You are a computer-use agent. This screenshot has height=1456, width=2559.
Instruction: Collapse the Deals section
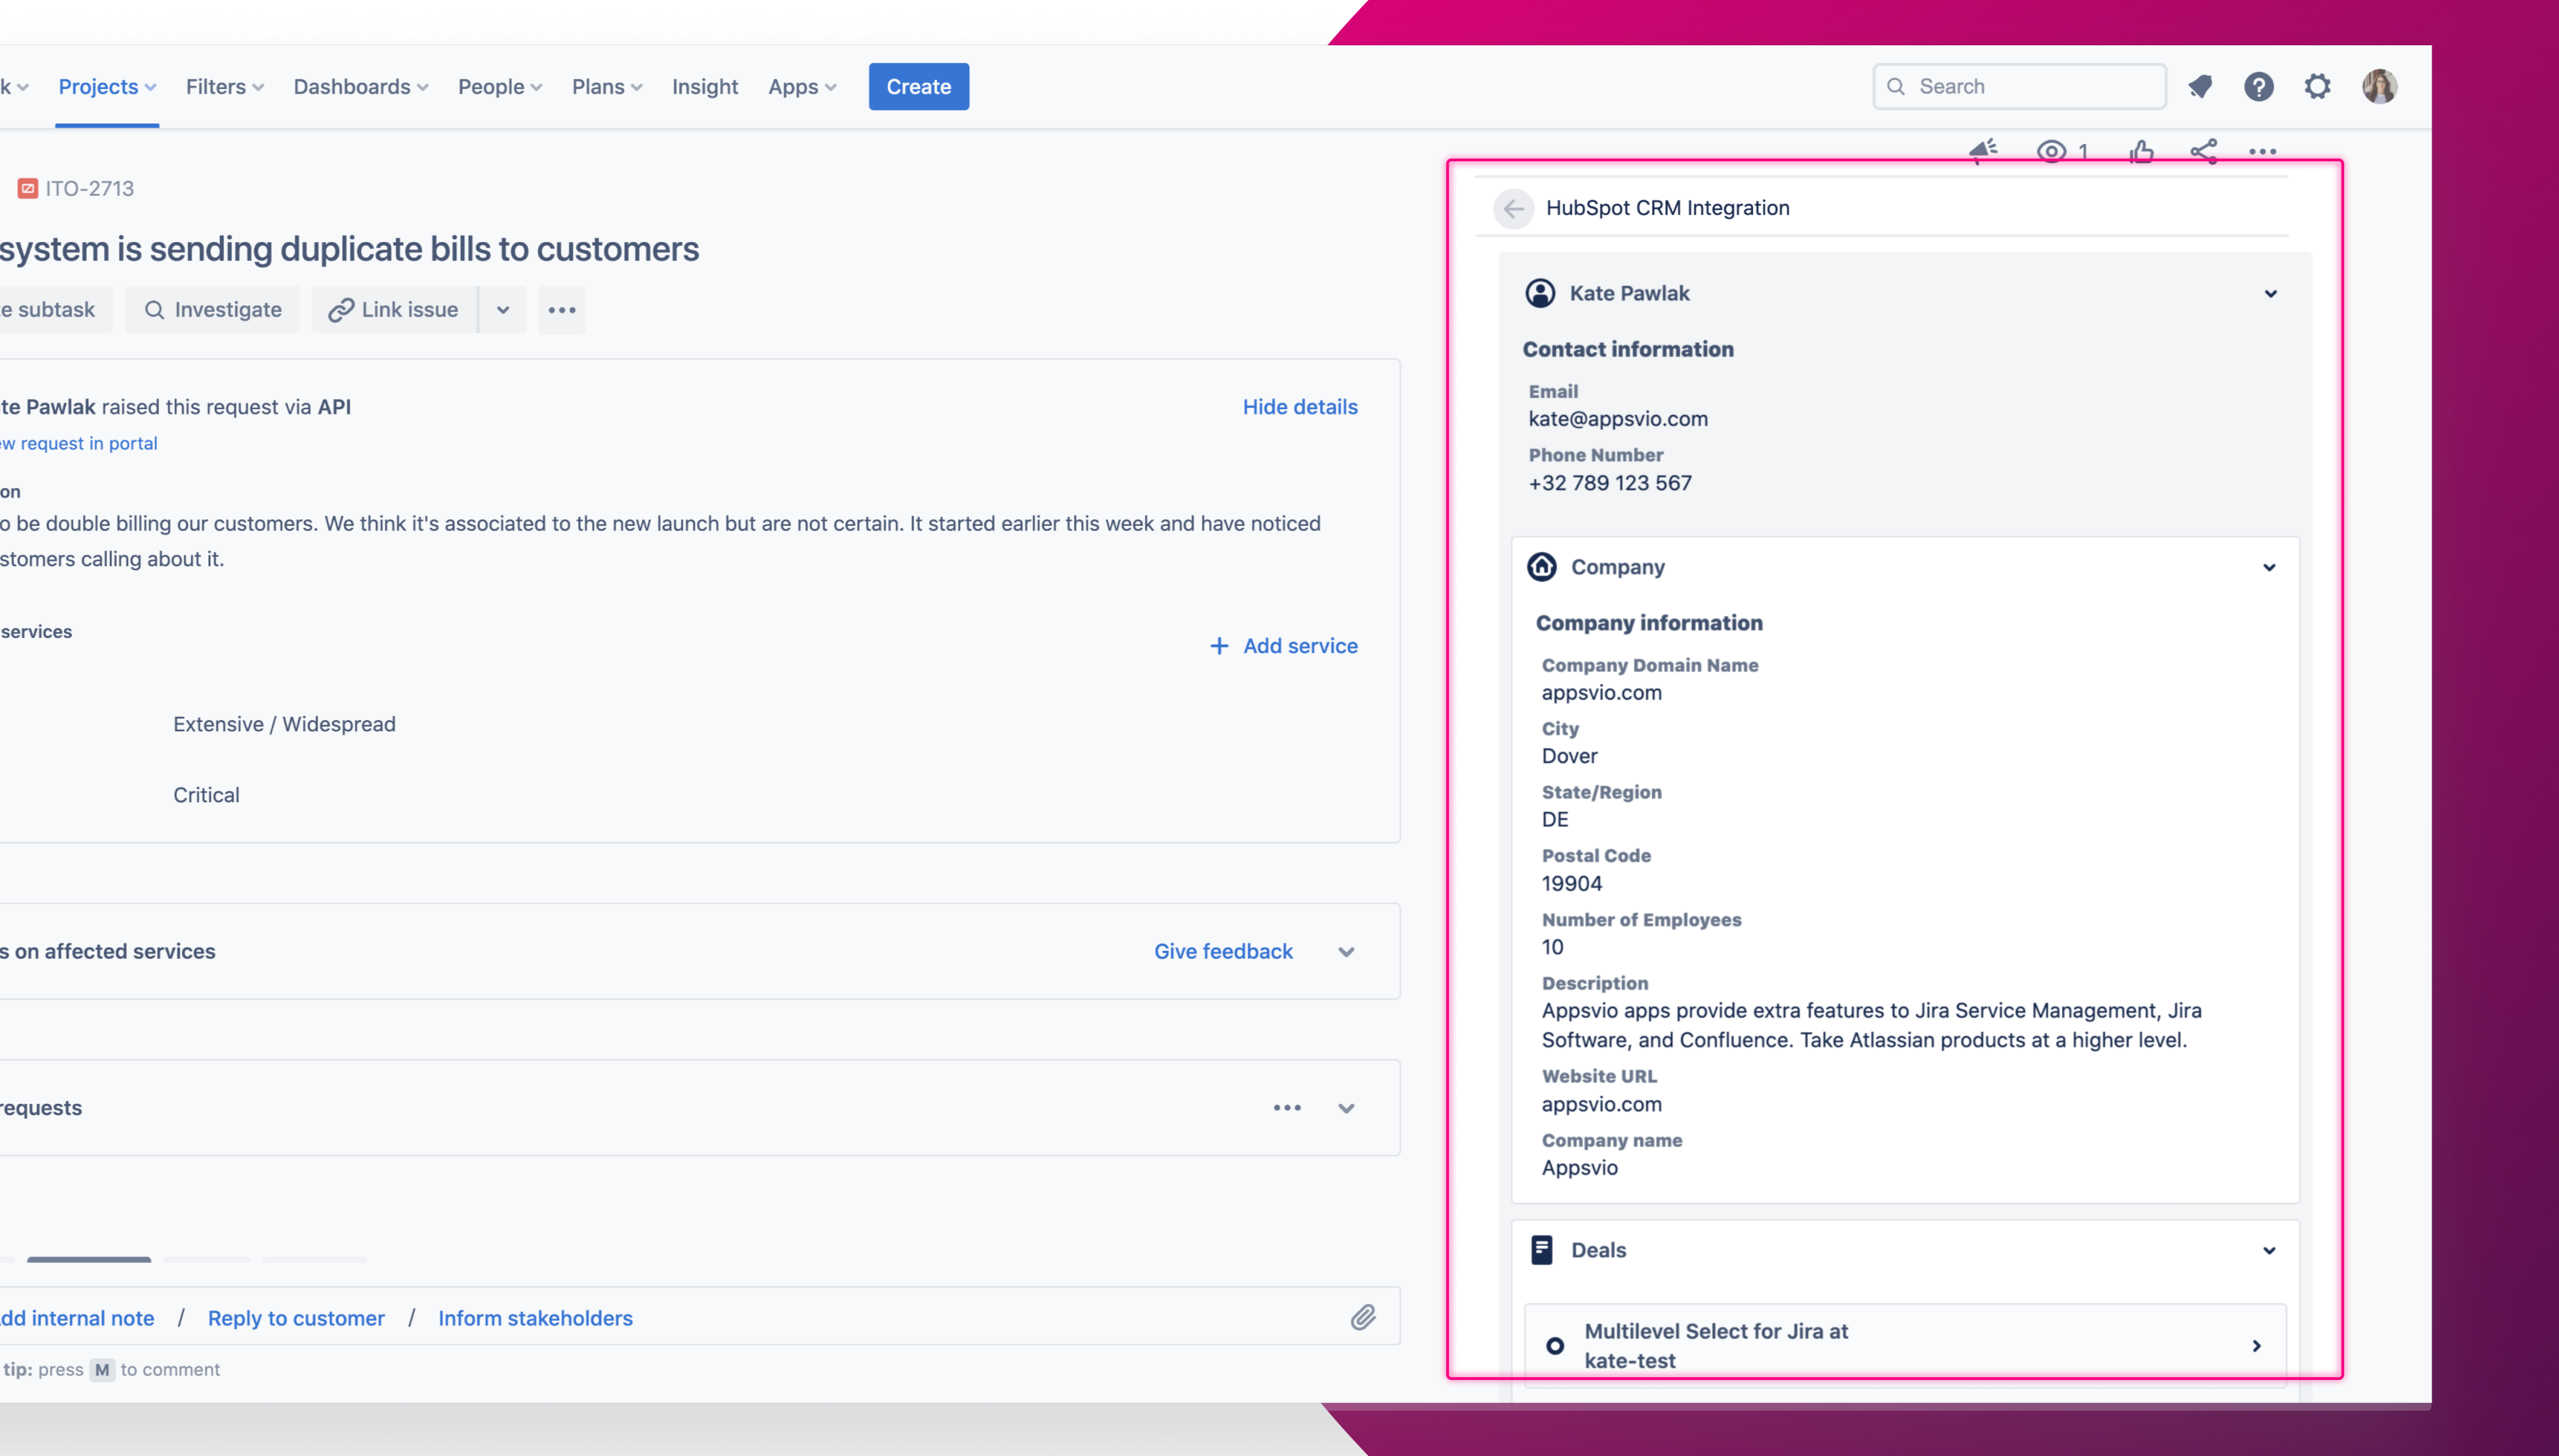tap(2268, 1250)
